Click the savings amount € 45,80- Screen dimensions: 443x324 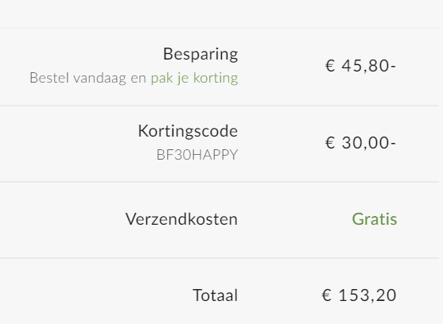tap(361, 66)
